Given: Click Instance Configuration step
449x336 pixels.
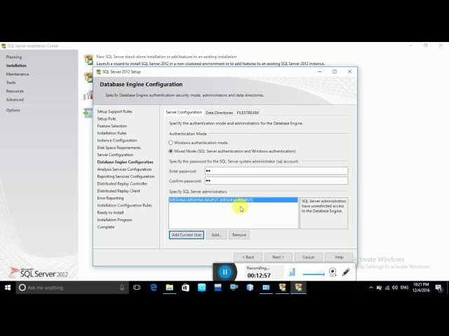Looking at the screenshot, I should 117,140.
